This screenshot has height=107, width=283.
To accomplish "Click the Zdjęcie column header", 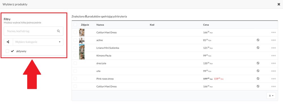I will click(85, 25).
